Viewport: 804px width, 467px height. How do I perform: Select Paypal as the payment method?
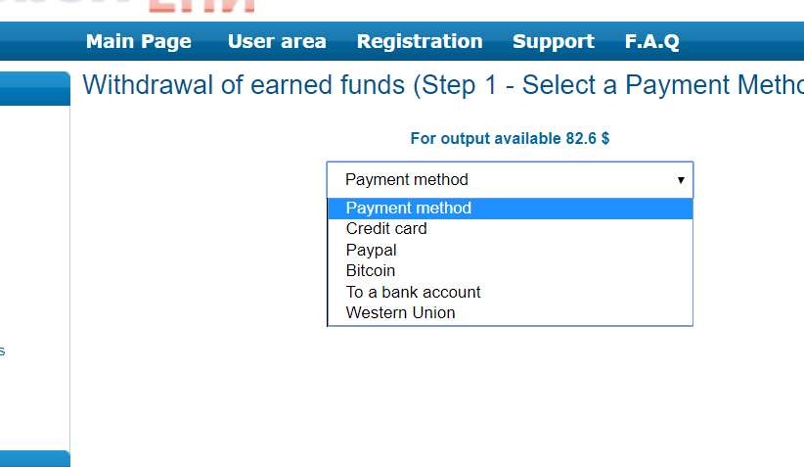tap(372, 250)
